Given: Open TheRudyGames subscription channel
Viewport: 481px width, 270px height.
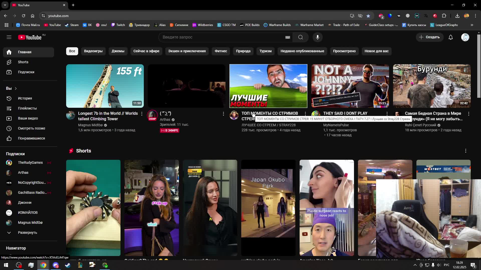Looking at the screenshot, I should (x=29, y=162).
